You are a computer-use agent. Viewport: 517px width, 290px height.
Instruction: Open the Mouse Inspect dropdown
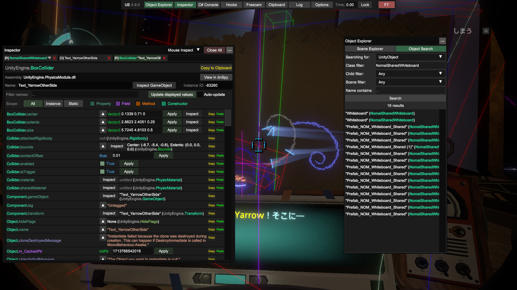(x=184, y=50)
